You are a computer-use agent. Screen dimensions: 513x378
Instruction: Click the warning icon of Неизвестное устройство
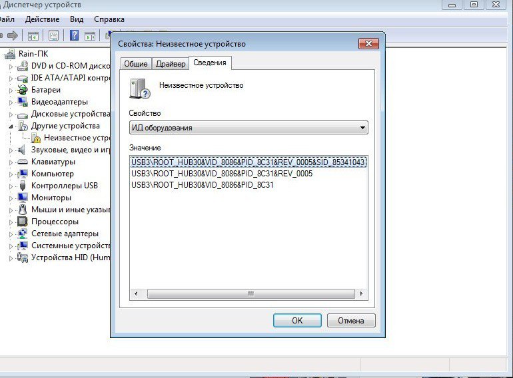click(x=35, y=138)
